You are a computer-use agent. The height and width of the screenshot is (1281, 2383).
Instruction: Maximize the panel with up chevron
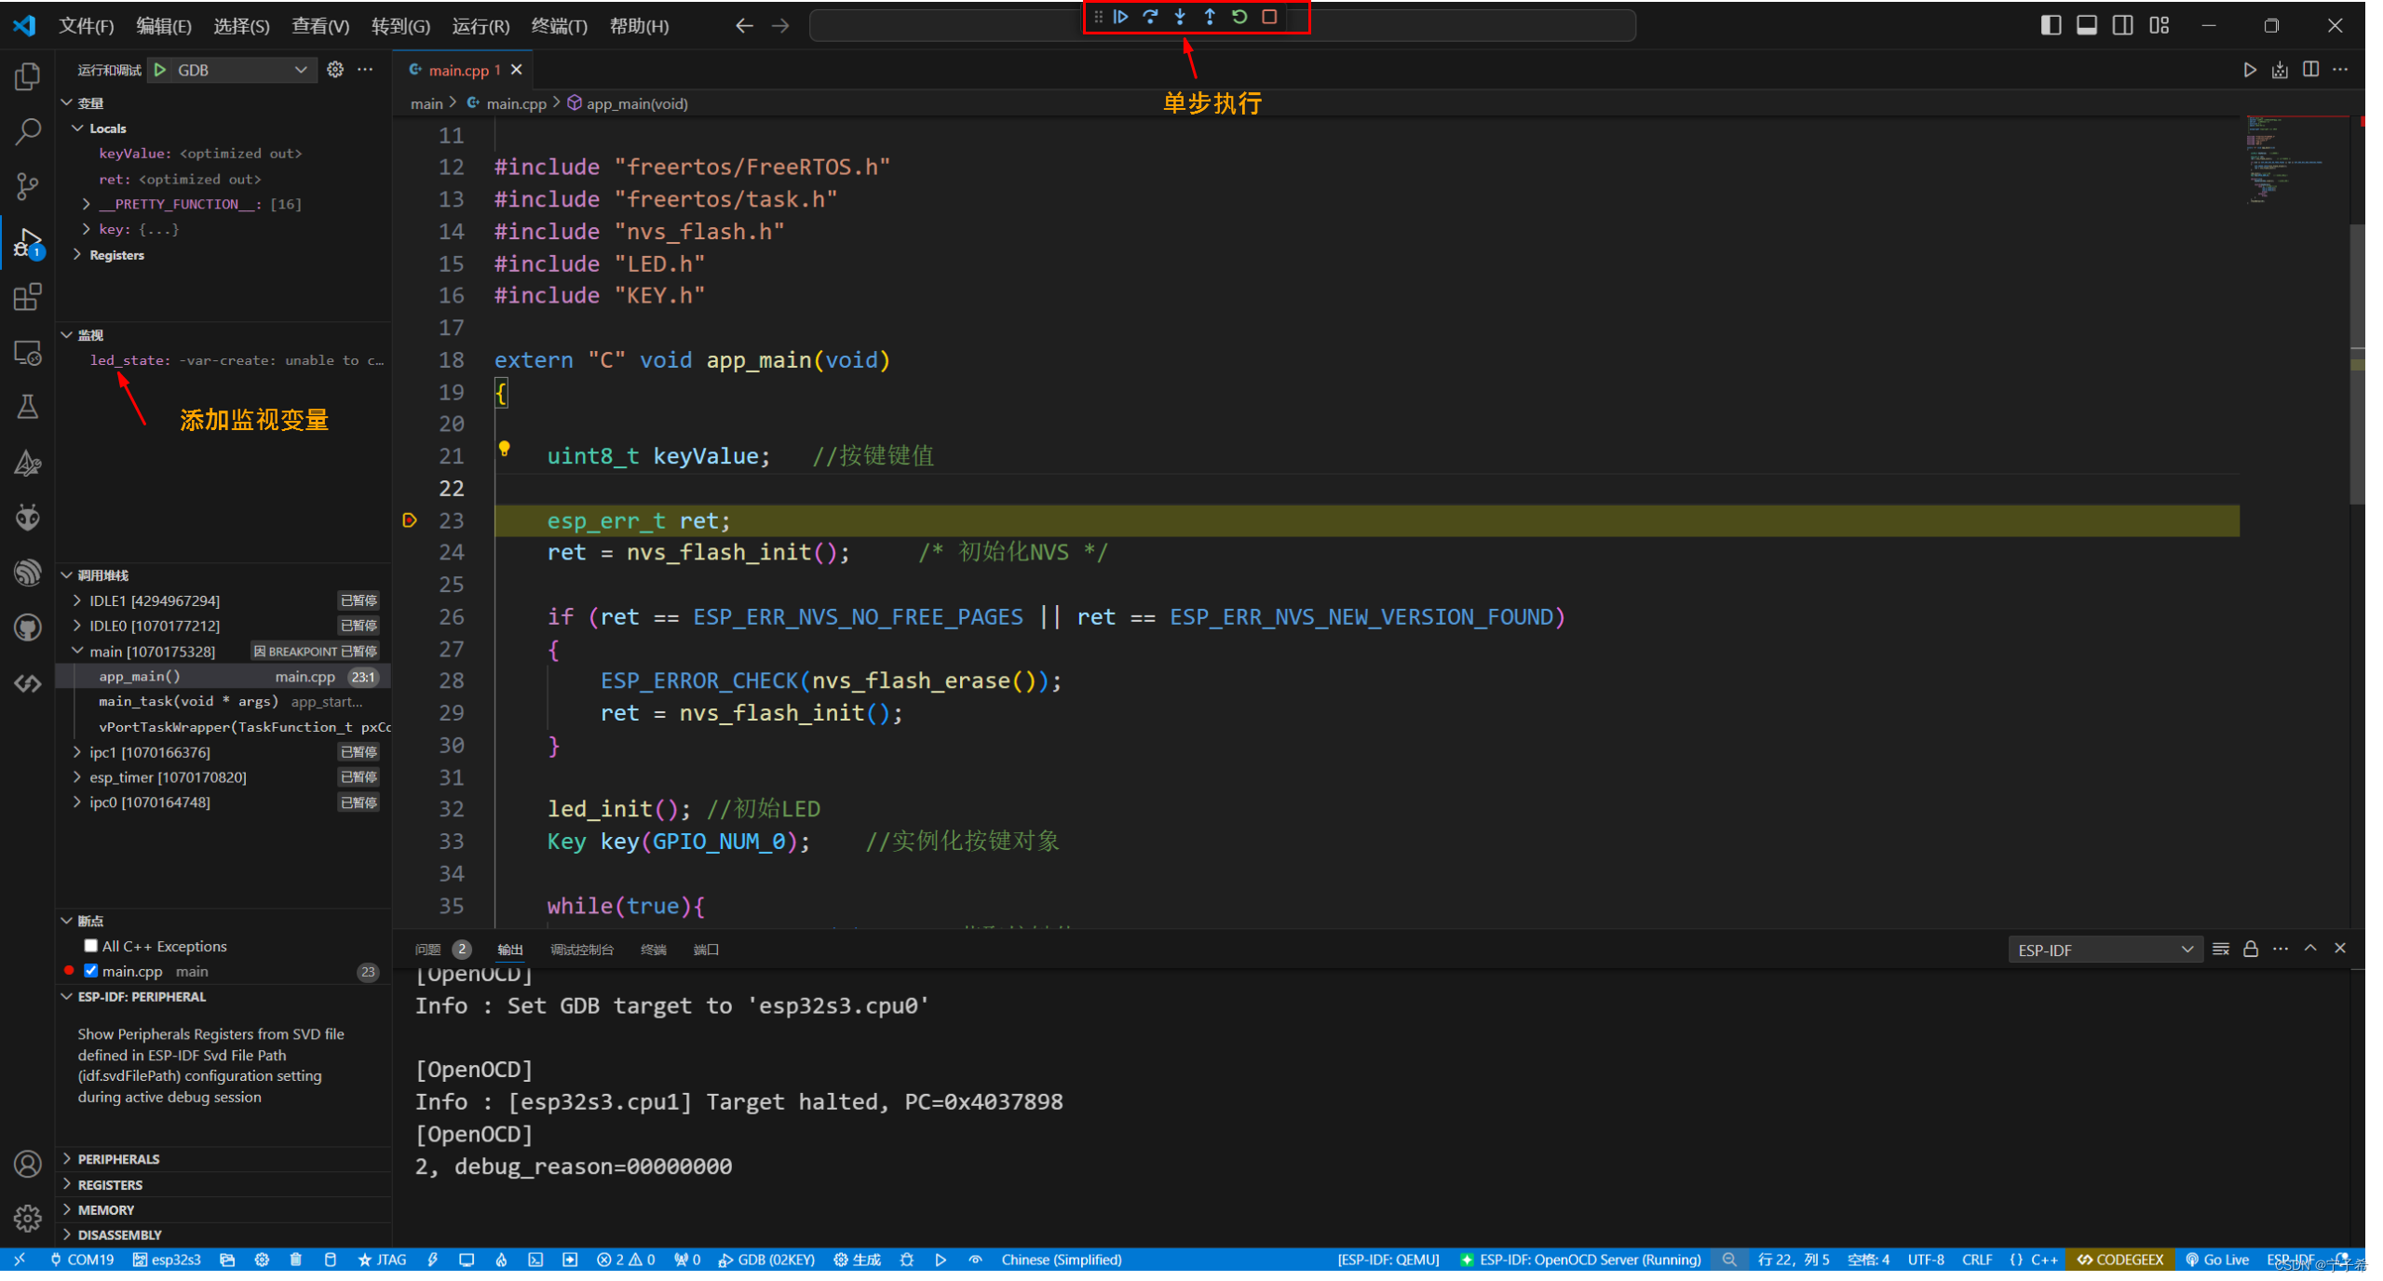click(2310, 949)
